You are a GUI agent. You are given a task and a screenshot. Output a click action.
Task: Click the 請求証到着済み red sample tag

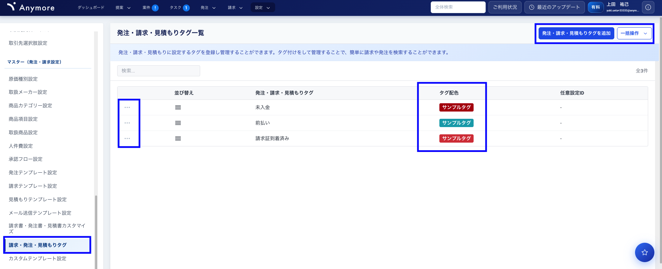coord(456,138)
